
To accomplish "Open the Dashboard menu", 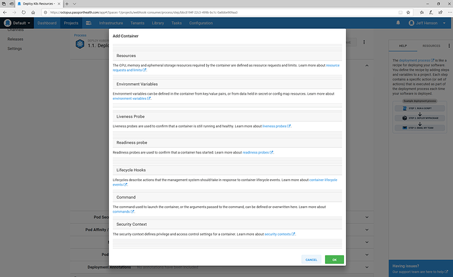I will [47, 23].
